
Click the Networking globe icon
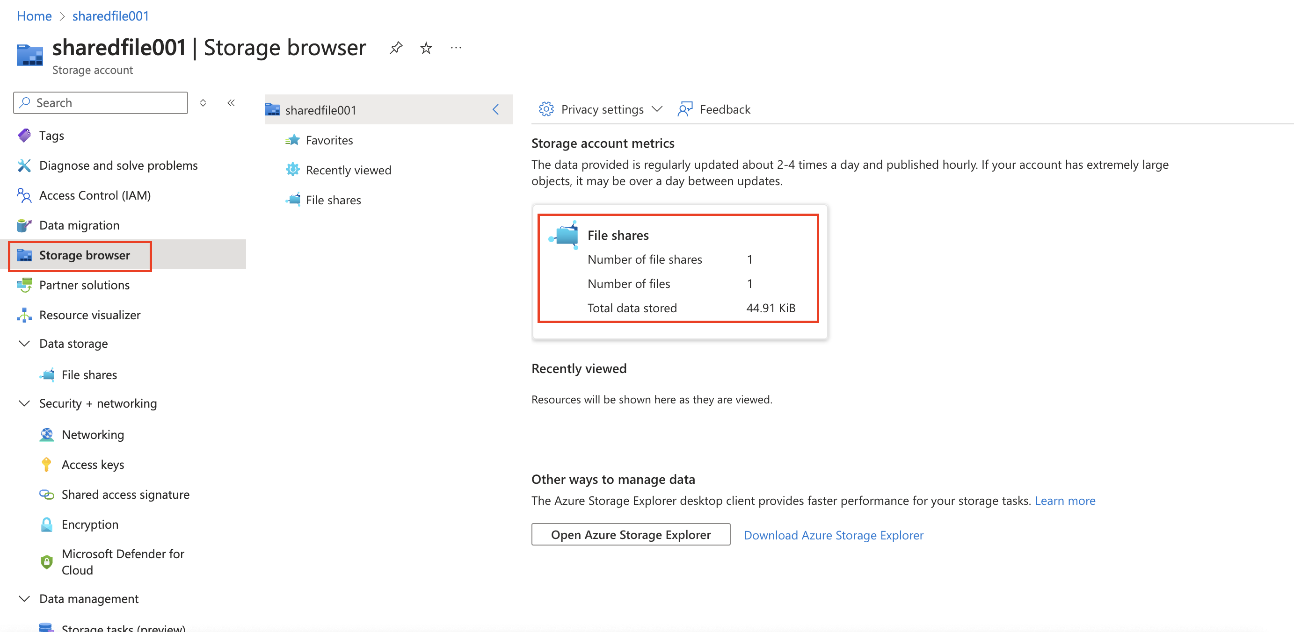[x=47, y=435]
